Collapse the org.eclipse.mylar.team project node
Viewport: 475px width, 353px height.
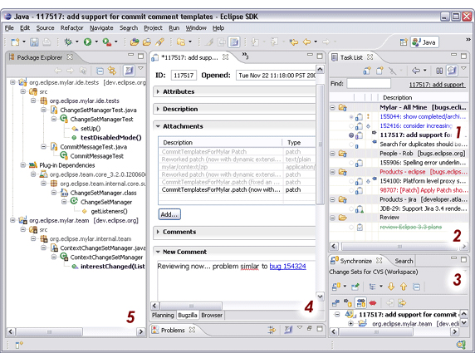pyautogui.click(x=12, y=220)
